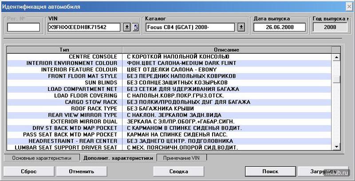The height and width of the screenshot is (181, 355).
Task: Click description С МЕХ. ПОЯСНИЧН.ОПОРОЙ СИД.ВОДИТ.
Action: [x=182, y=148]
